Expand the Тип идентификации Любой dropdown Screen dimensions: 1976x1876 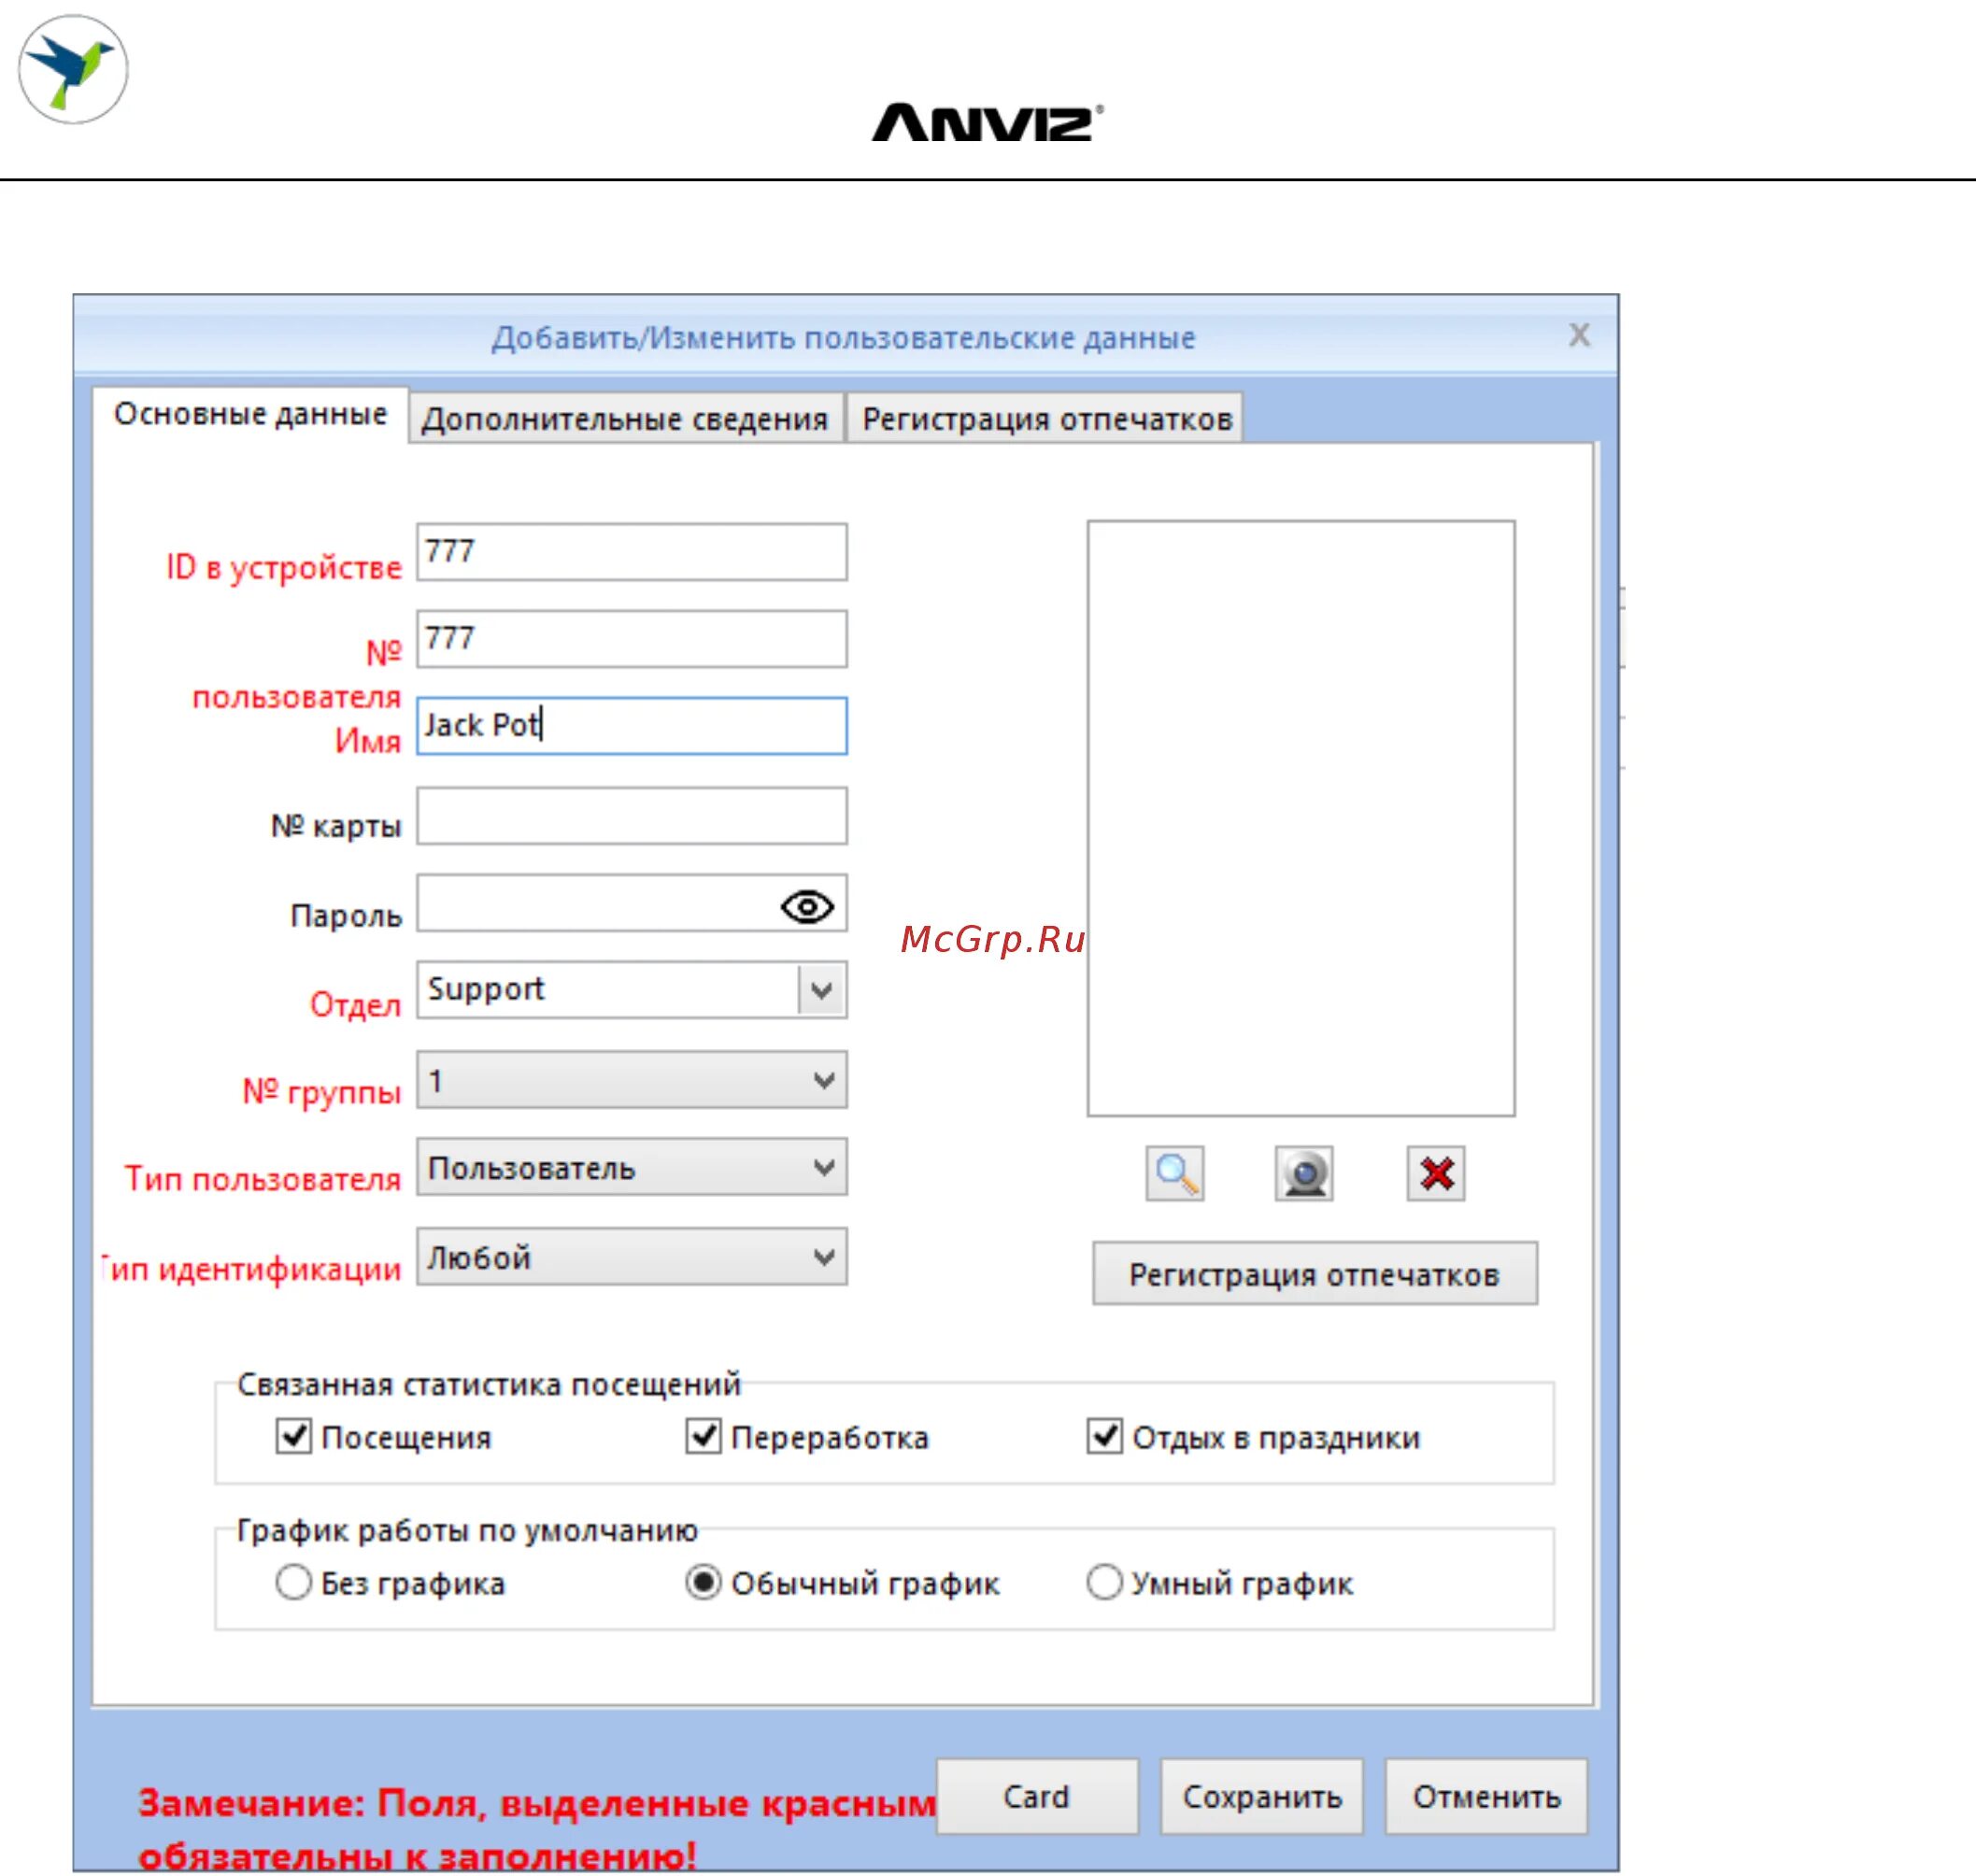point(823,1257)
